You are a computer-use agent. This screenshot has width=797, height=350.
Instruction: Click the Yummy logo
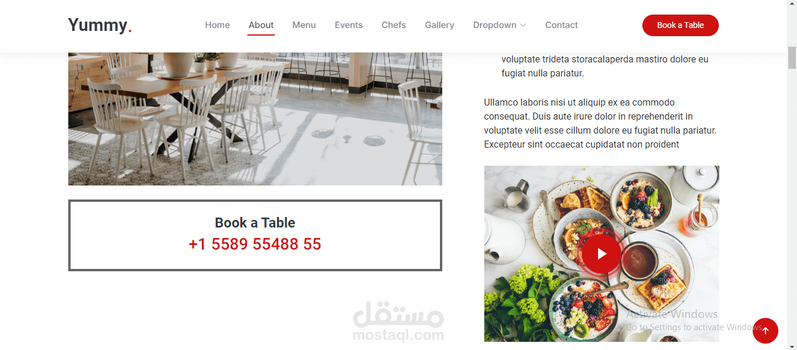point(100,25)
